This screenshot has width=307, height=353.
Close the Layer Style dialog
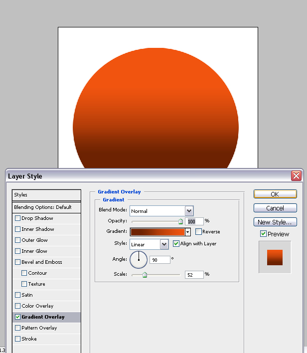[296, 176]
